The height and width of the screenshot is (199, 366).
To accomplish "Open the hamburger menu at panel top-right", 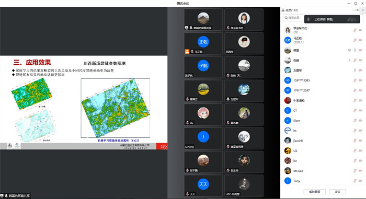I will click(x=363, y=10).
